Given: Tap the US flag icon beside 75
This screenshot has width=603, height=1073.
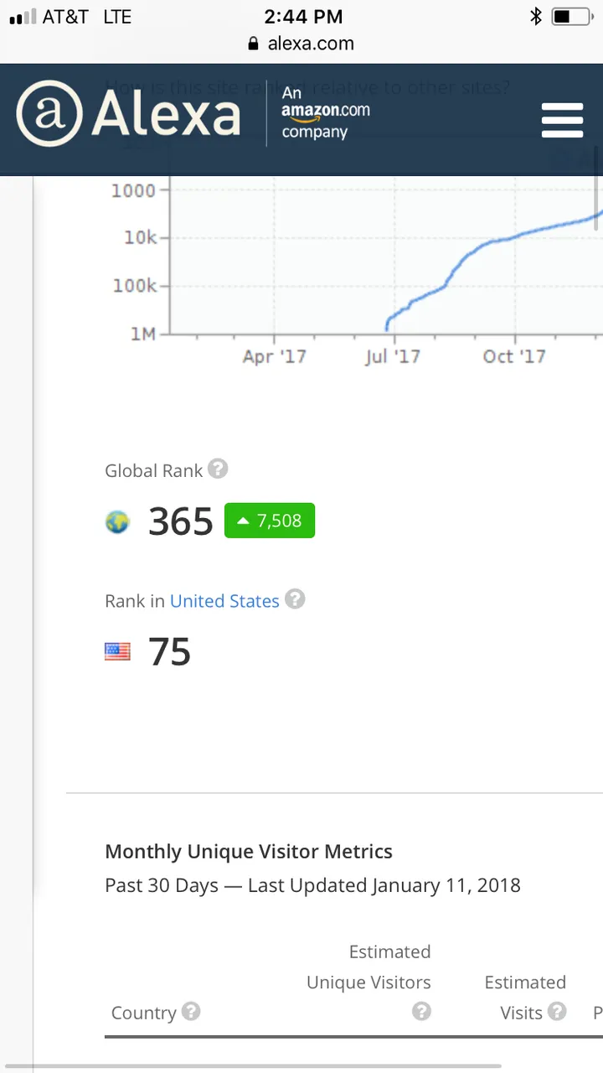Looking at the screenshot, I should (117, 651).
